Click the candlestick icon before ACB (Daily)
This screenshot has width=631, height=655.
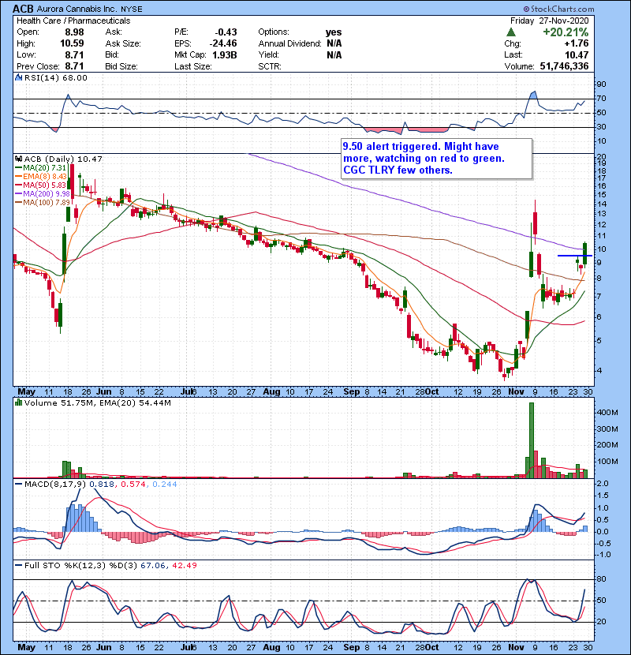point(18,159)
